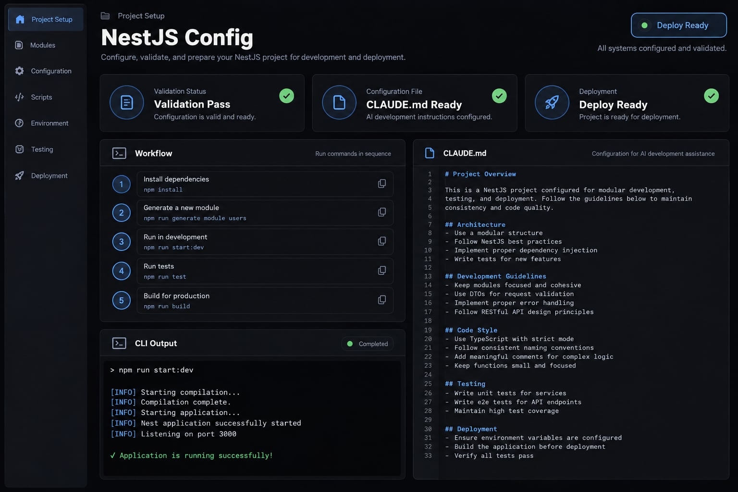Click the breadcrumb folder icon
Screen dimensions: 738x492
coord(105,16)
